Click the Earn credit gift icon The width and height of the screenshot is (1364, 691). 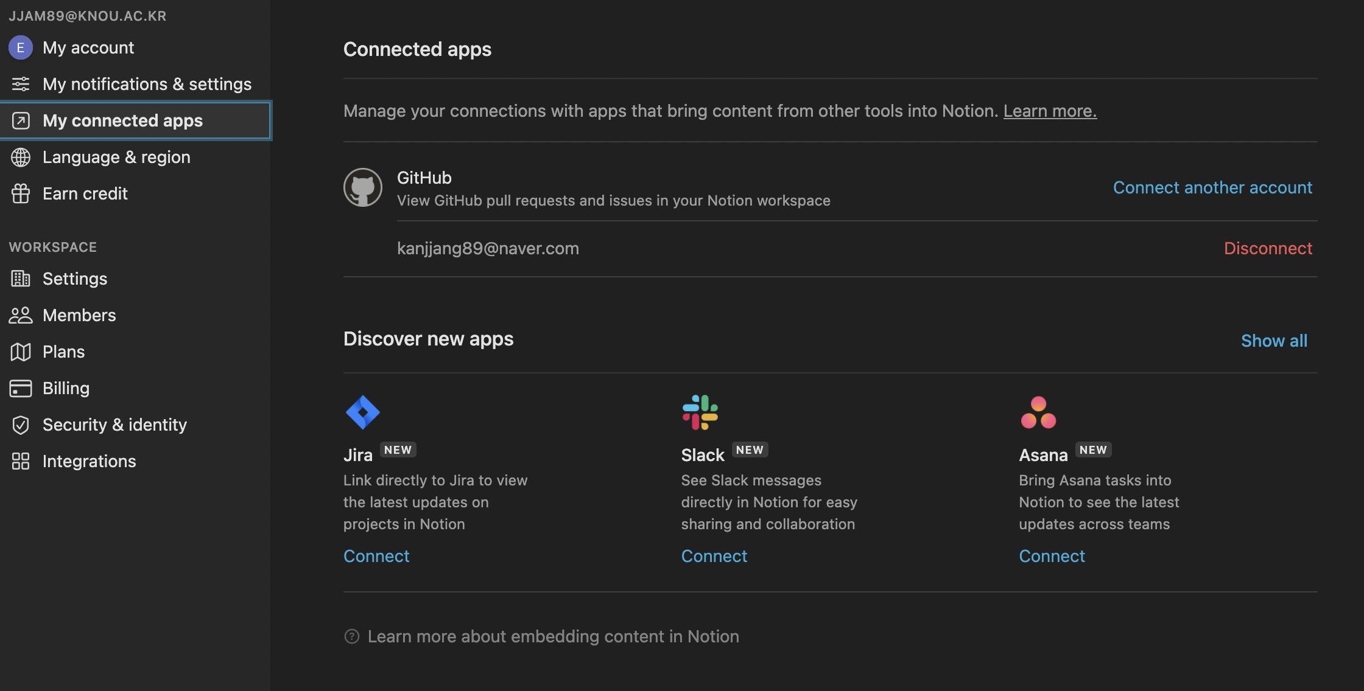click(21, 193)
